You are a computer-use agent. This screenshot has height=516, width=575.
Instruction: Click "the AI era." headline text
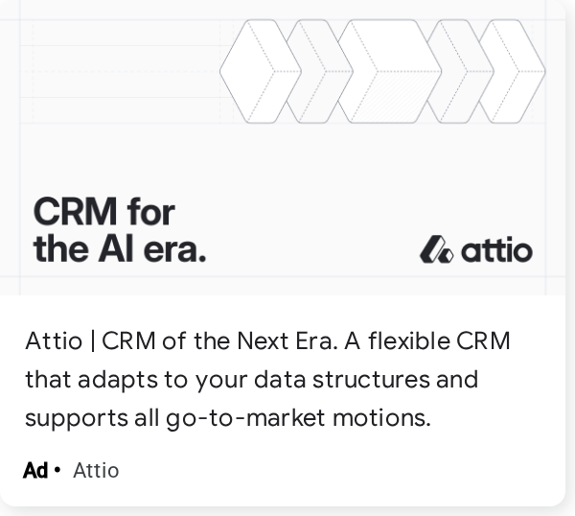(x=120, y=248)
